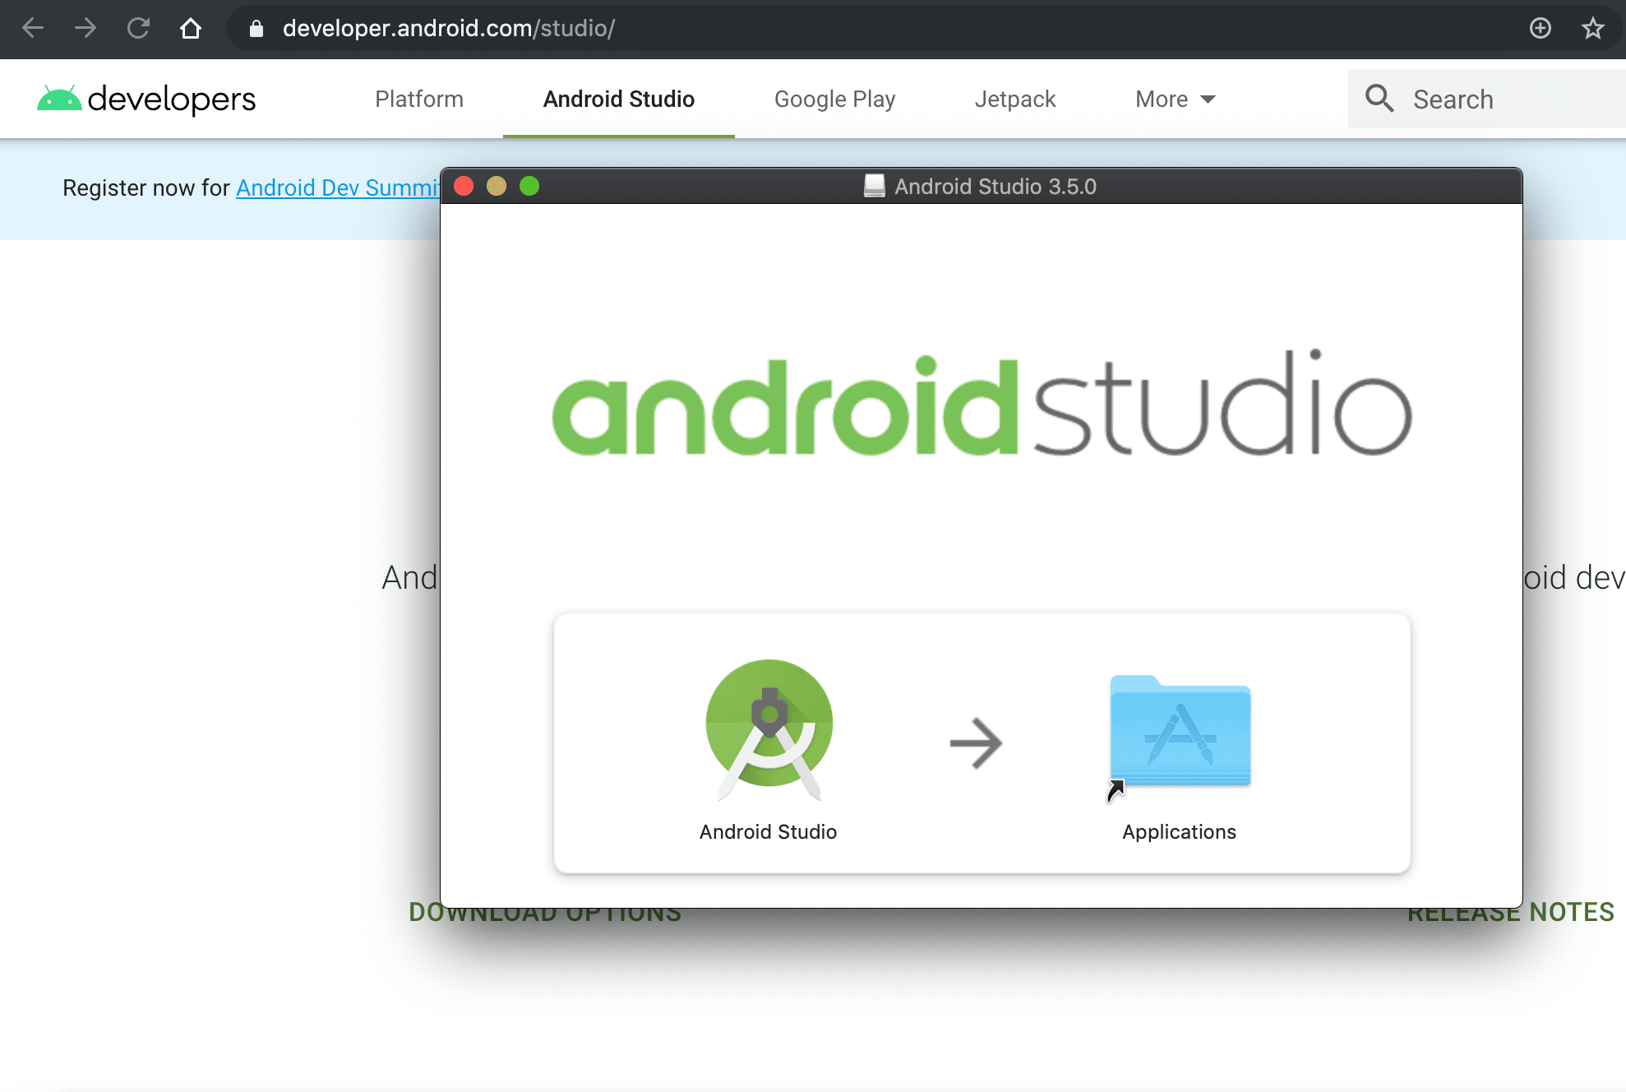1626x1092 pixels.
Task: Click the 'Android Studio' label under app icon
Action: 768,832
